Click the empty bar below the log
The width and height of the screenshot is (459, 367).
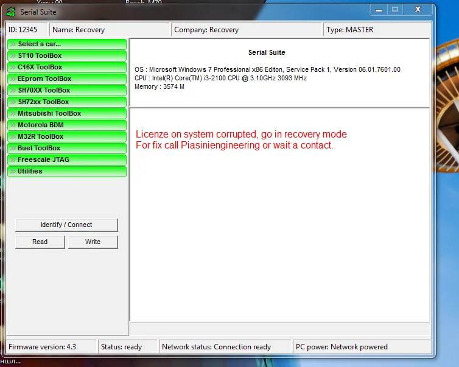coord(279,329)
